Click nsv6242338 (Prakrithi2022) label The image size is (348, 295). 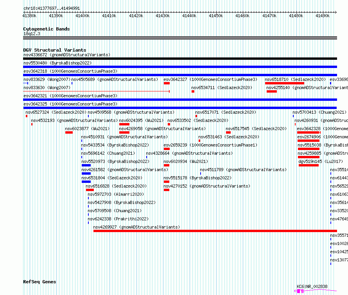click(118, 219)
